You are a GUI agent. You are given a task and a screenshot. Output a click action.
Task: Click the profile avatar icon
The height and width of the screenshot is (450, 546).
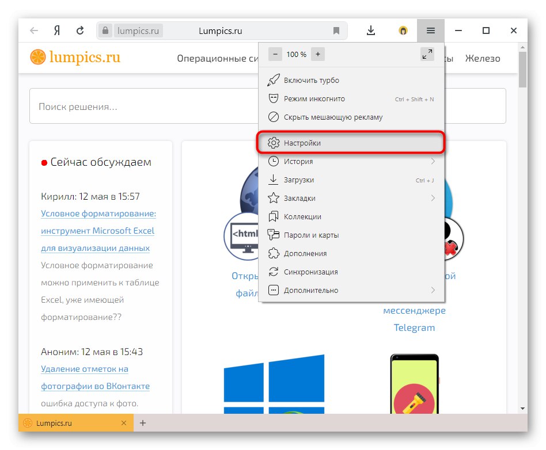[403, 30]
